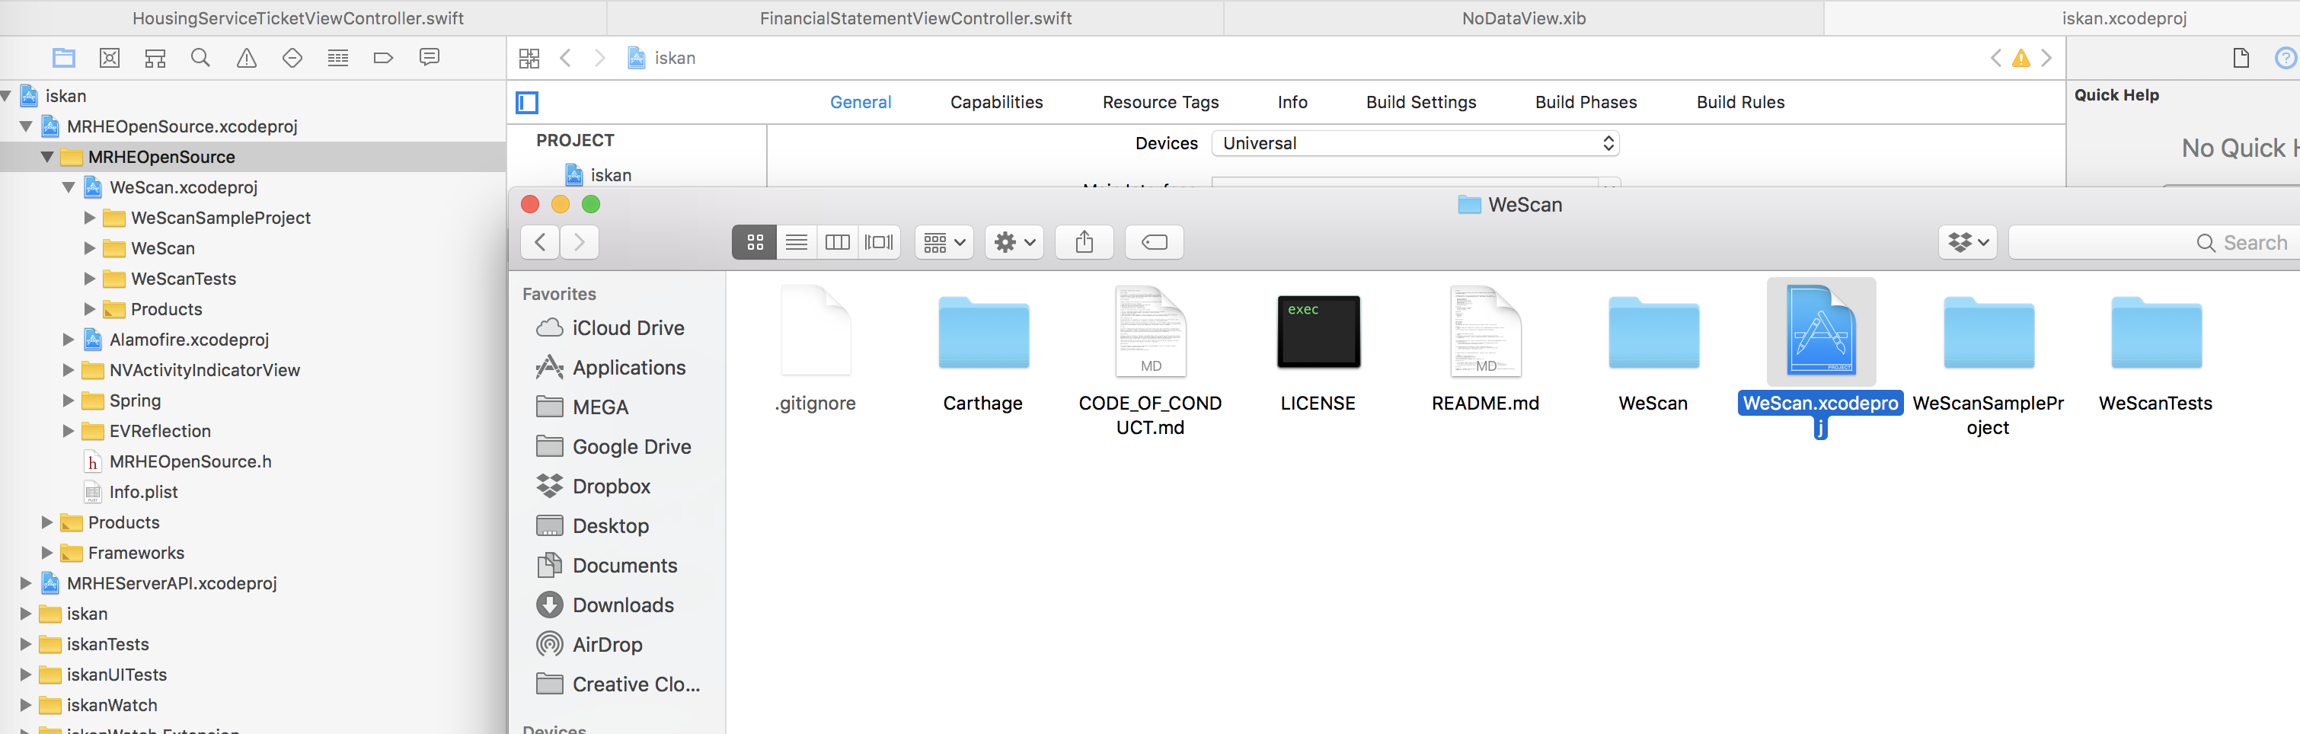Switch to the Build Settings tab
The width and height of the screenshot is (2300, 734).
[1421, 103]
